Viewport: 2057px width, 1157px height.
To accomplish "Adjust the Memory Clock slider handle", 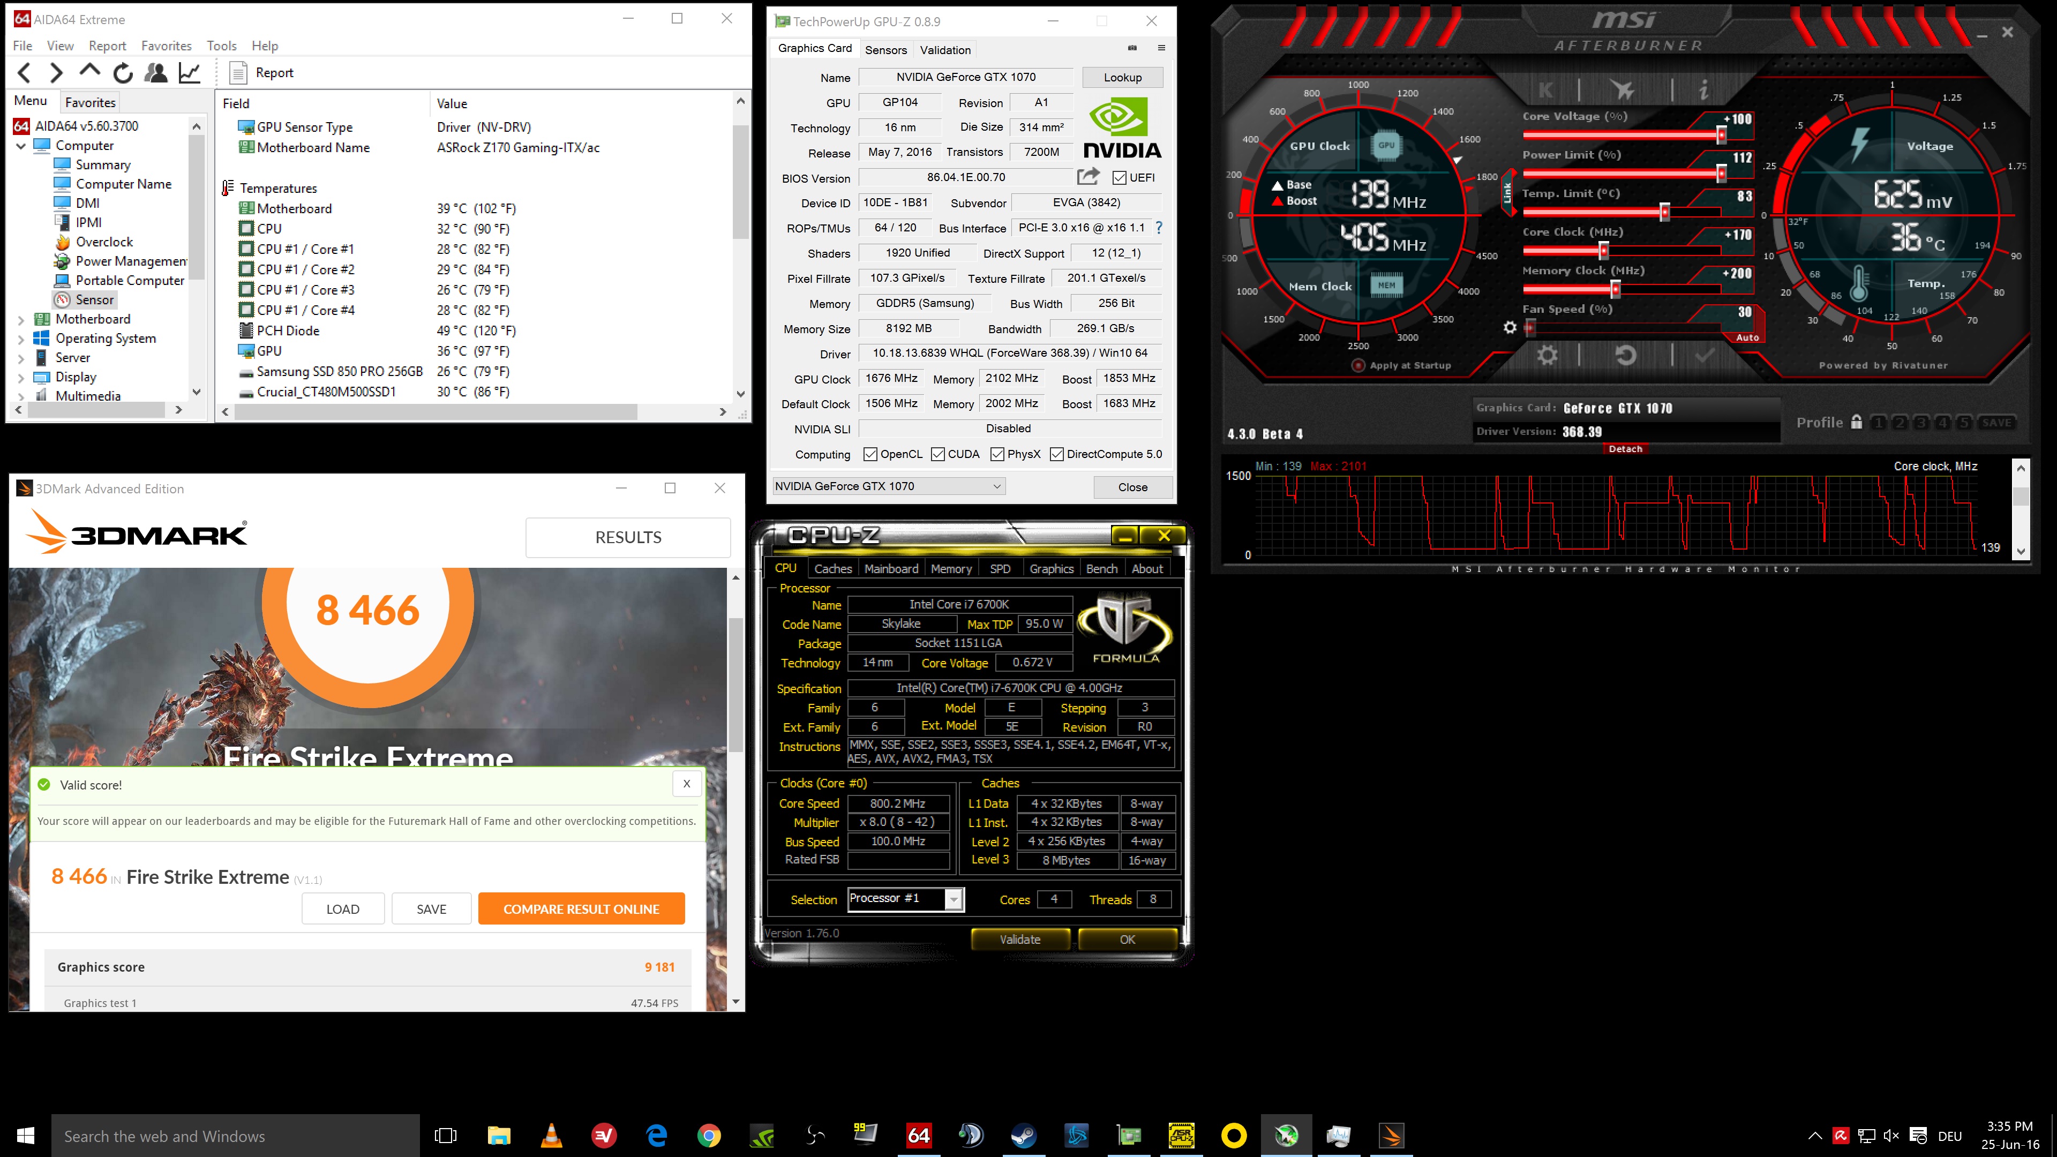I will (x=1616, y=289).
